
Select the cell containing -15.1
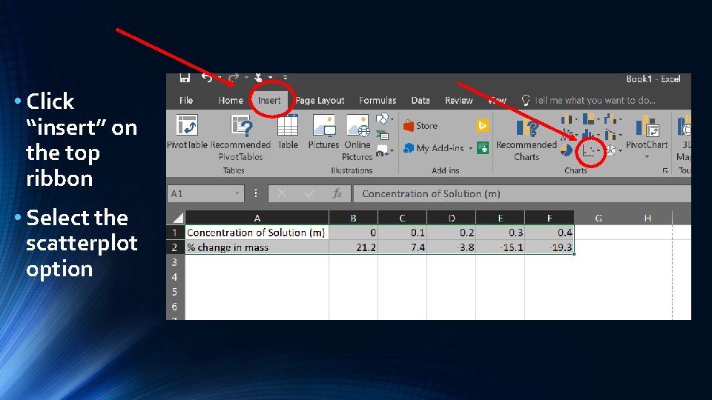[x=501, y=247]
